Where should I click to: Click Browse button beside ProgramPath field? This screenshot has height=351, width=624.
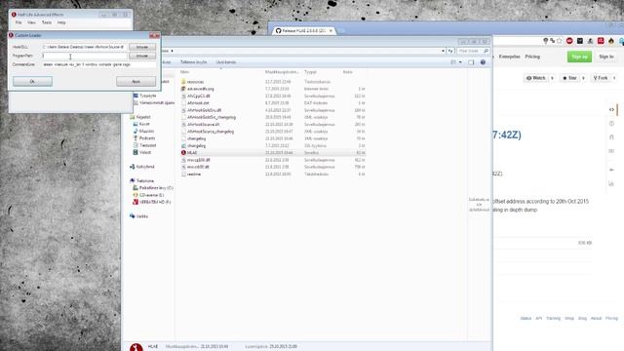(x=142, y=57)
